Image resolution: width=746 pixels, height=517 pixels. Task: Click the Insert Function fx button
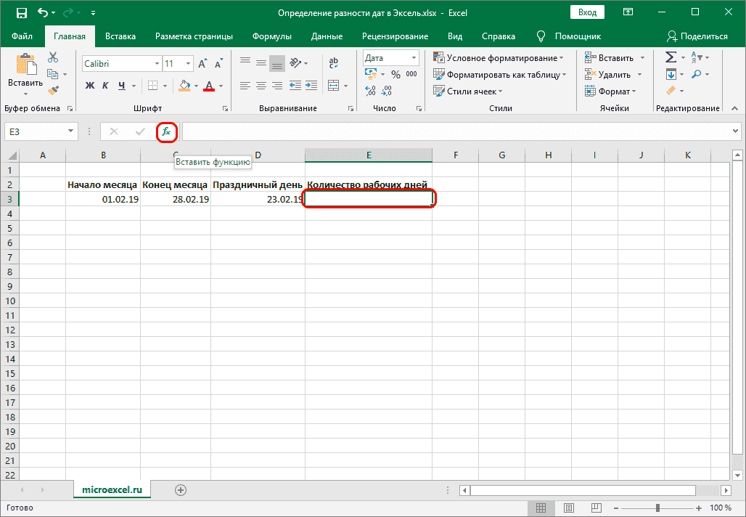coord(166,131)
